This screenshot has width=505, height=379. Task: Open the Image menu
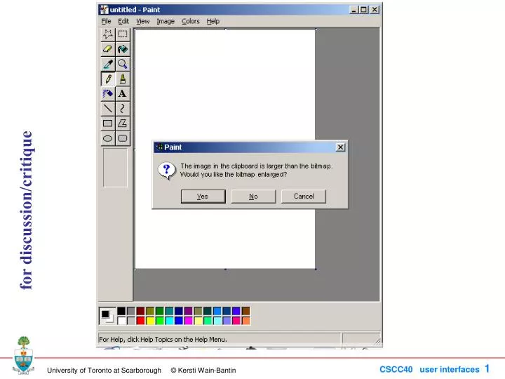coord(166,21)
